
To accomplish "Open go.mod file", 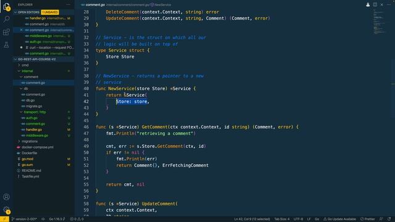I will (x=27, y=159).
